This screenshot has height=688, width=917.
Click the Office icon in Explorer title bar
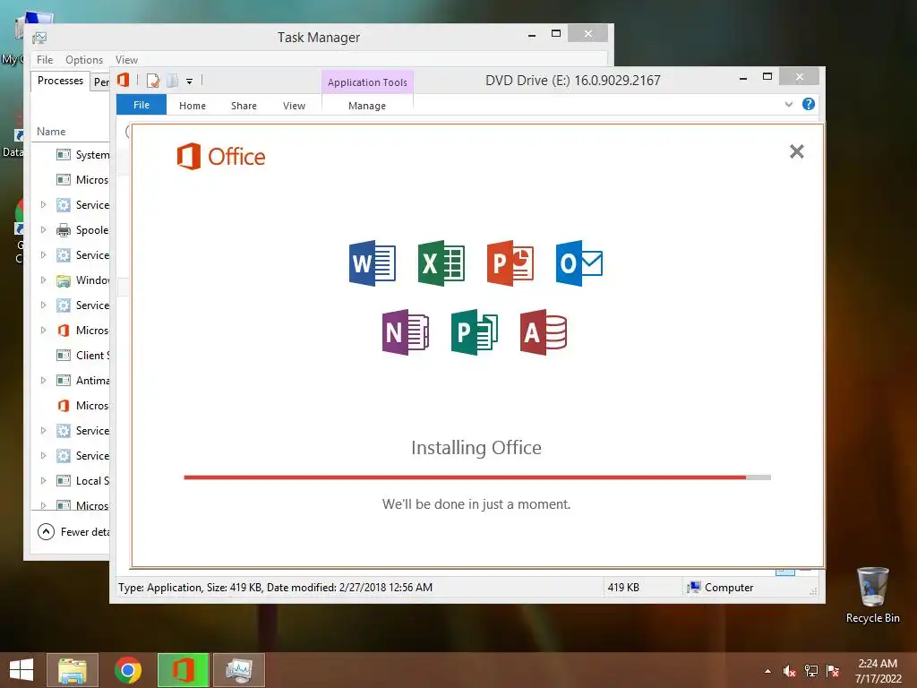tap(124, 80)
